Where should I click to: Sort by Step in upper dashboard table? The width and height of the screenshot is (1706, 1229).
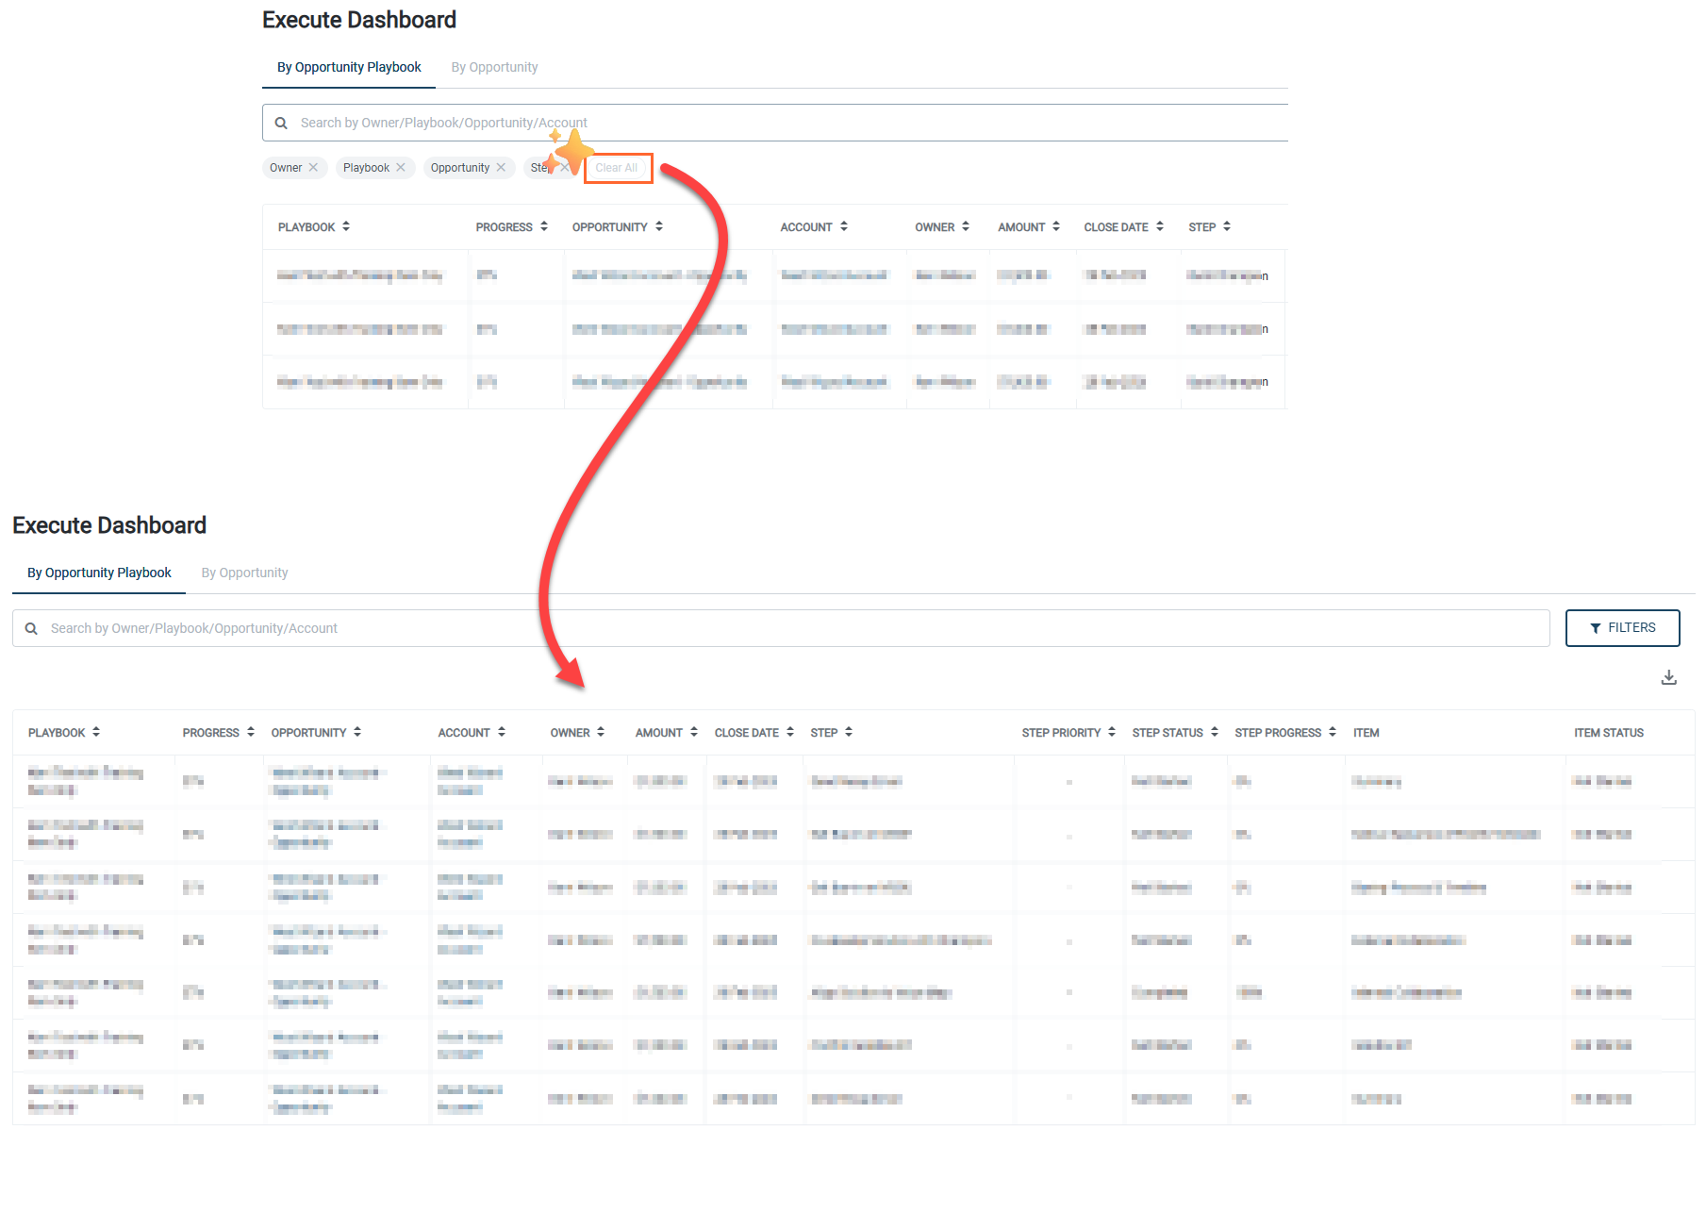[x=1227, y=226]
